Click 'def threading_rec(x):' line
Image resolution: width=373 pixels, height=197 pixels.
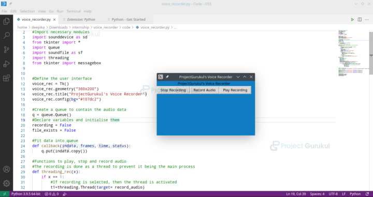56,172
